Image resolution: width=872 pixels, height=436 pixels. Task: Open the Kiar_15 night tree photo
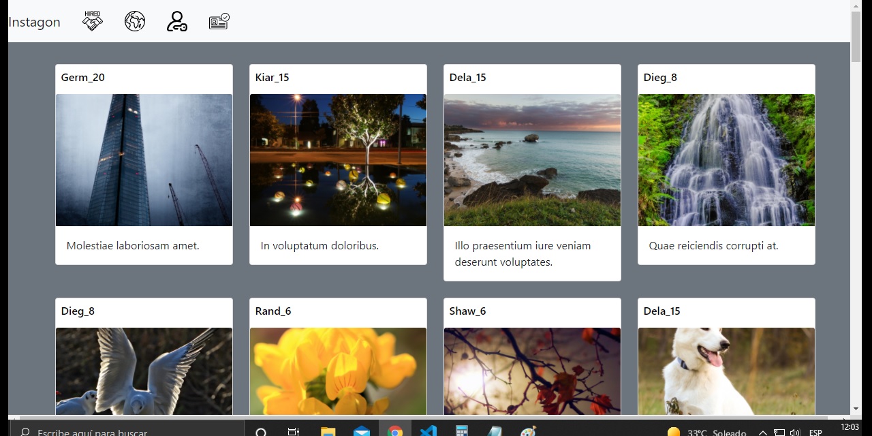coord(338,160)
